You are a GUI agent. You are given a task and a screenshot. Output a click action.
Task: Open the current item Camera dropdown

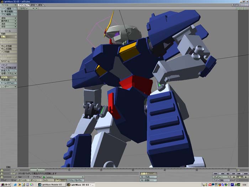click(63, 177)
